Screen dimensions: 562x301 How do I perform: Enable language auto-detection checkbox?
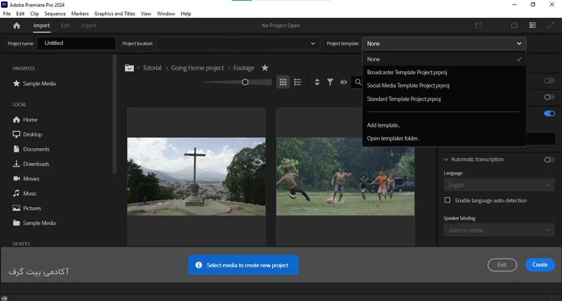click(x=447, y=200)
